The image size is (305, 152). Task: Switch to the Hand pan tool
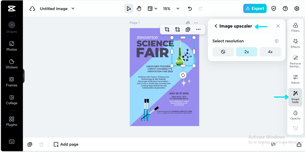pos(139,9)
